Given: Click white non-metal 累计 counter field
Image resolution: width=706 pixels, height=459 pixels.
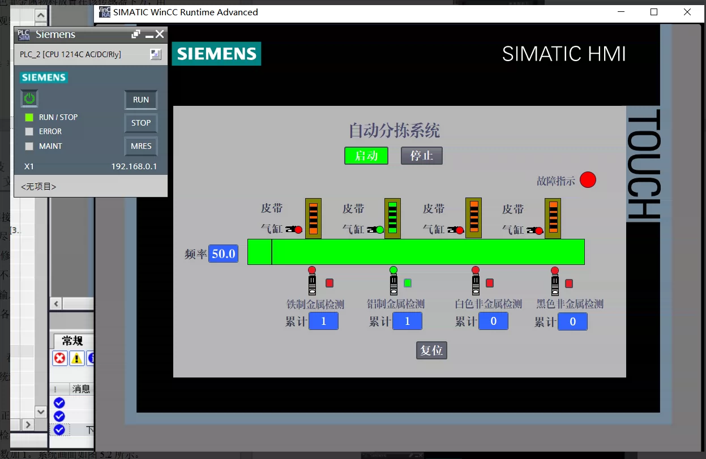Looking at the screenshot, I should (493, 321).
